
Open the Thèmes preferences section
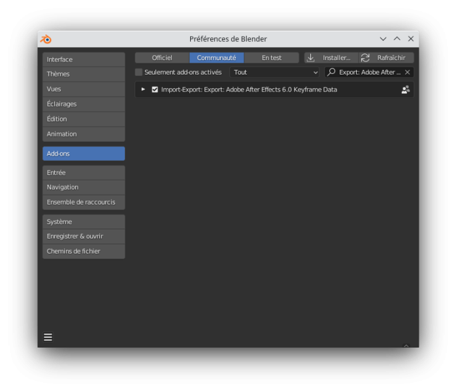click(x=84, y=74)
